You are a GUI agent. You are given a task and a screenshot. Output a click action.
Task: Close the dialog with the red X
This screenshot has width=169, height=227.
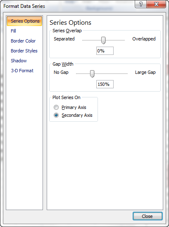[x=156, y=4]
